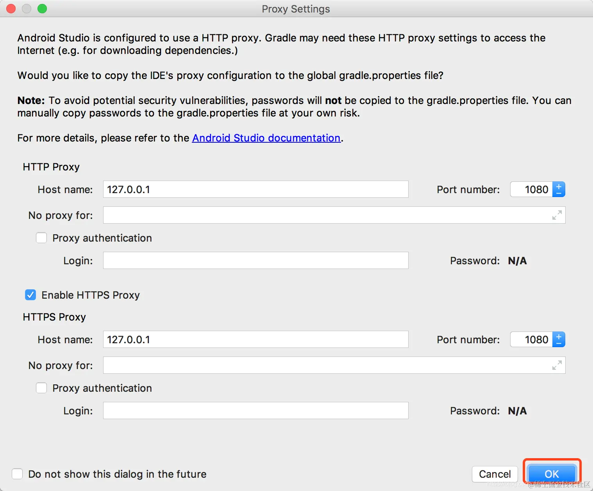Open the Android Studio documentation link
Image resolution: width=593 pixels, height=491 pixels.
pyautogui.click(x=266, y=138)
